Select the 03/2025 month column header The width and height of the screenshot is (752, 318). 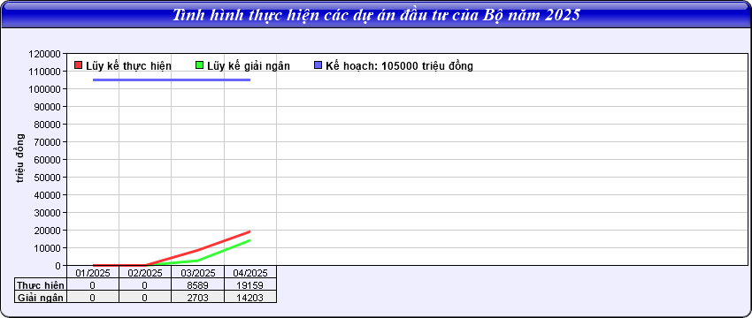(197, 272)
